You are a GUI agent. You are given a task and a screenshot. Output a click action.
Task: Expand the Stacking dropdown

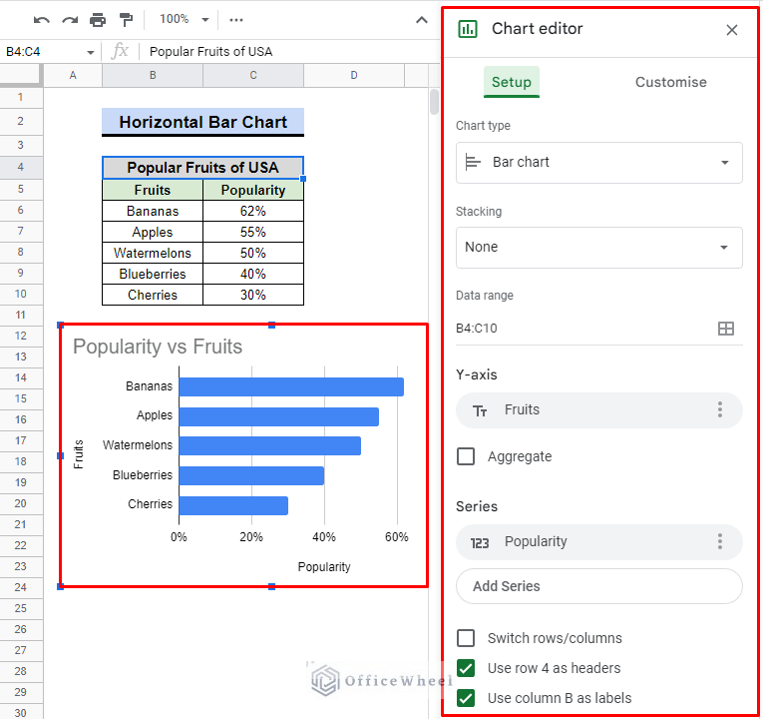(598, 247)
